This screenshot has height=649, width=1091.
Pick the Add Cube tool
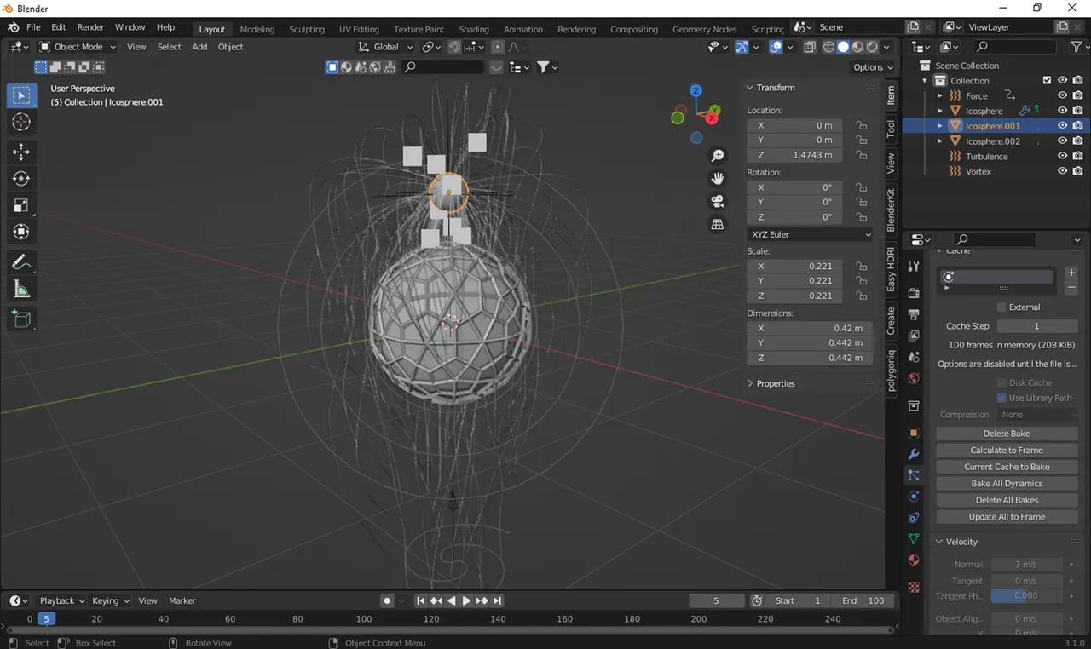click(x=22, y=319)
